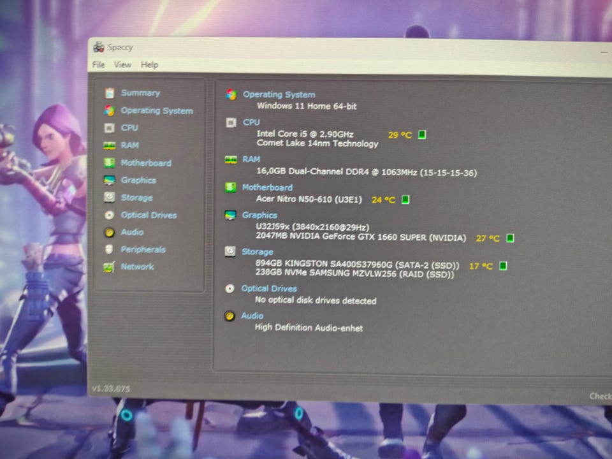Select the Network icon in sidebar

109,267
